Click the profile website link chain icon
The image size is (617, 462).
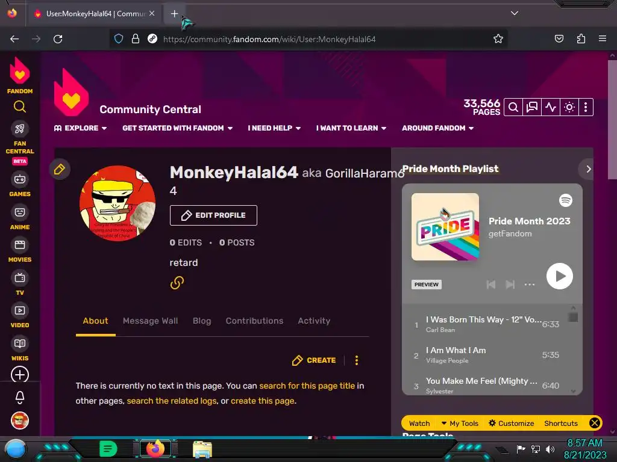point(177,283)
